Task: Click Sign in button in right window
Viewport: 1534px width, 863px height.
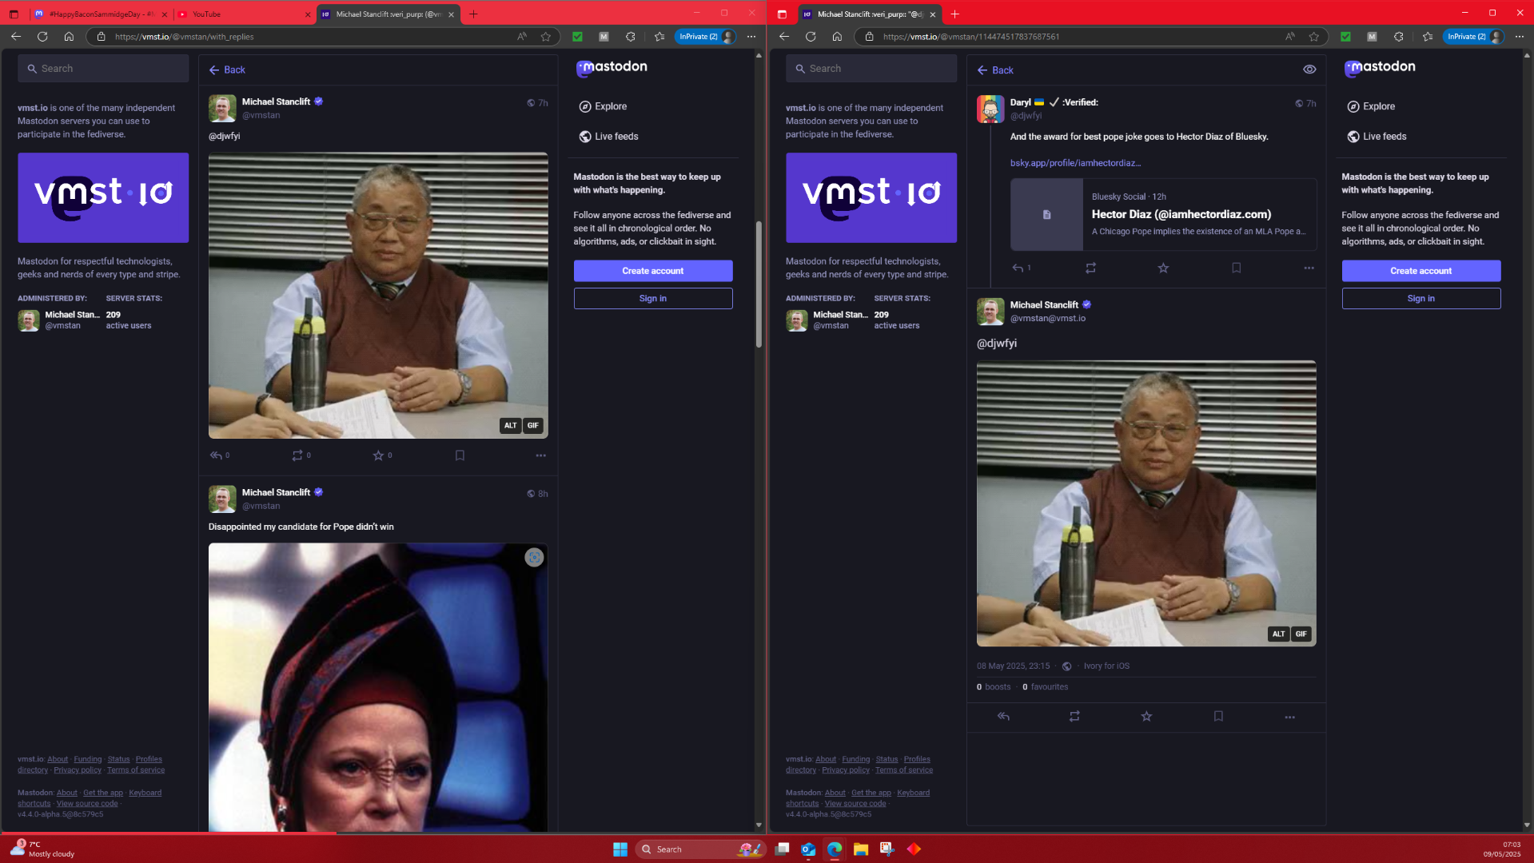Action: point(1420,299)
